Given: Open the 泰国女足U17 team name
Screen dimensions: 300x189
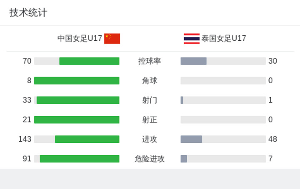Looking at the screenshot, I should pos(224,38).
